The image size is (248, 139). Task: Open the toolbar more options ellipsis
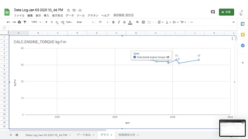click(x=191, y=22)
